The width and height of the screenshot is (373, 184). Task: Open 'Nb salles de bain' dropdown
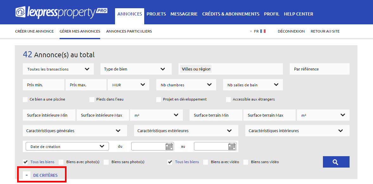(253, 85)
